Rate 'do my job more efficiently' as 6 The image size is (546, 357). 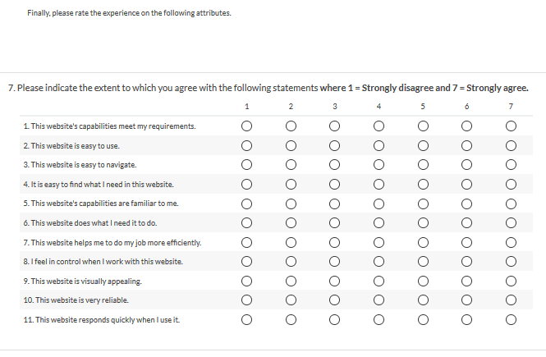(466, 242)
